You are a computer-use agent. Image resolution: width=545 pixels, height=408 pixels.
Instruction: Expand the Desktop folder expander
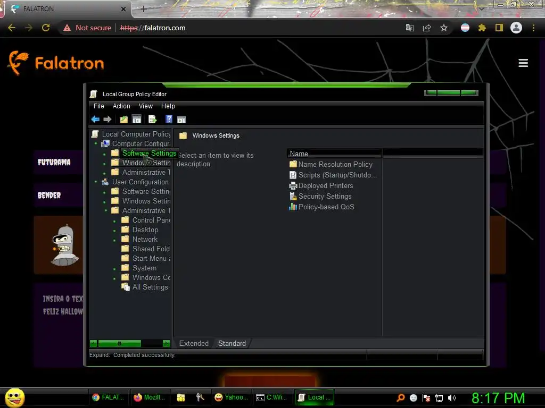click(114, 231)
